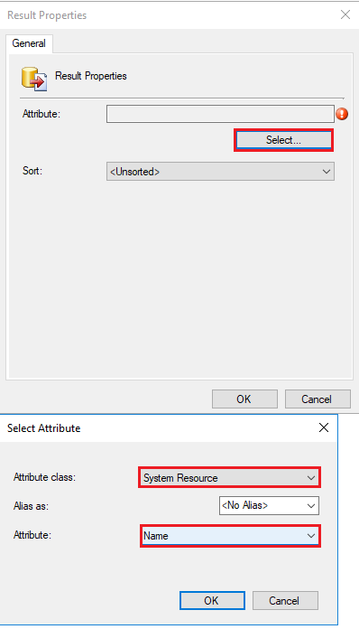This screenshot has height=629, width=359.
Task: Click the Sort label
Action: pos(32,171)
